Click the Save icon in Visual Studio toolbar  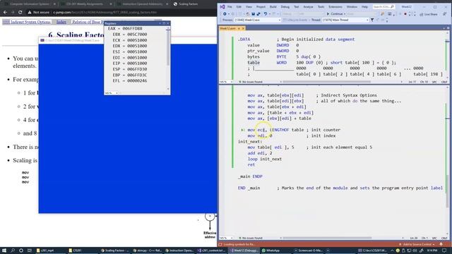point(253,14)
